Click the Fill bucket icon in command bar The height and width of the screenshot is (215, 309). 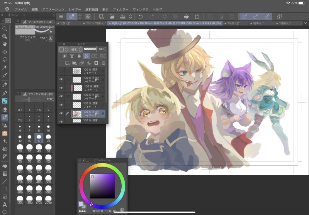pyautogui.click(x=186, y=17)
